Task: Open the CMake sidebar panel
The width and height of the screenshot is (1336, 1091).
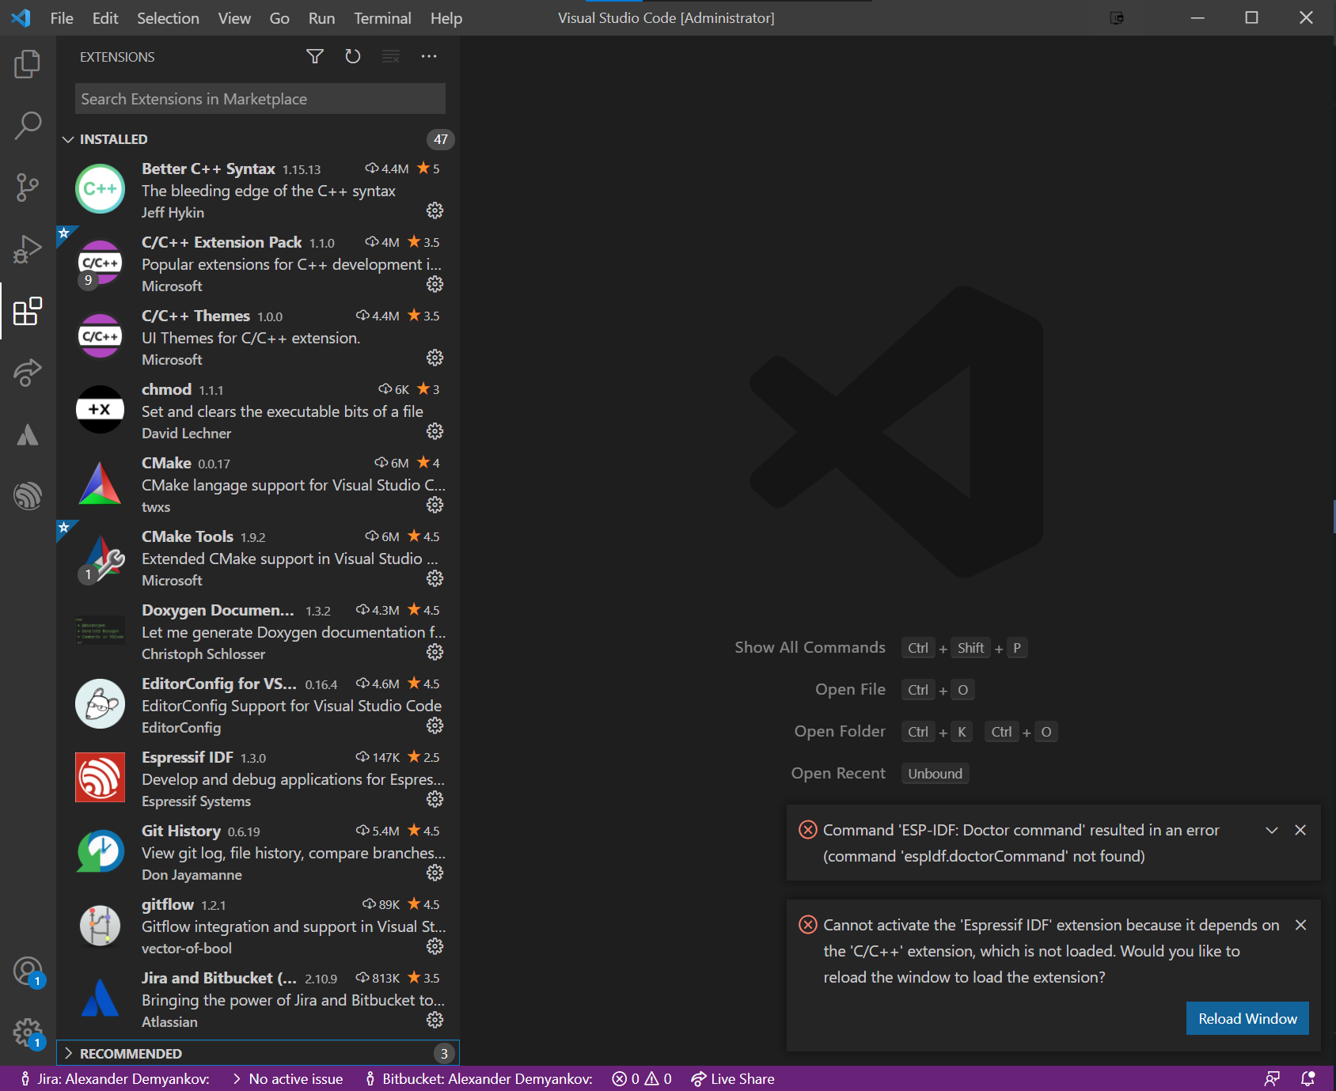Action: [x=28, y=434]
